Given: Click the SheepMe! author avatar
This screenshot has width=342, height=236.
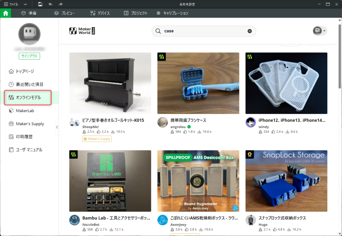Looking at the screenshot, I should pyautogui.click(x=74, y=123).
